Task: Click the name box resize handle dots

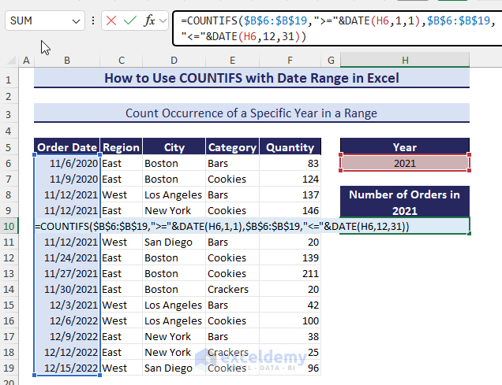Action: coord(94,20)
